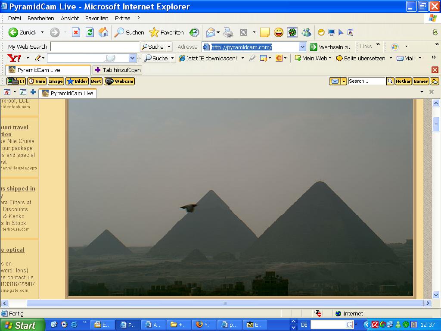Click the vertical scrollbar down arrow
Screen dimensions: 441x331
tap(436, 295)
